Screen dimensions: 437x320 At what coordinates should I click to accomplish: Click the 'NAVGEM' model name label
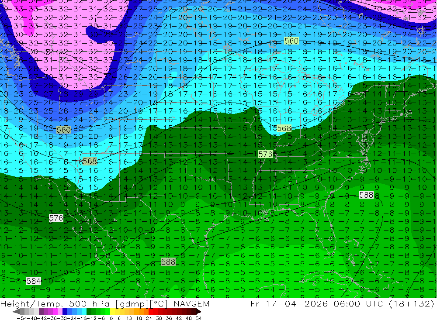point(191,304)
